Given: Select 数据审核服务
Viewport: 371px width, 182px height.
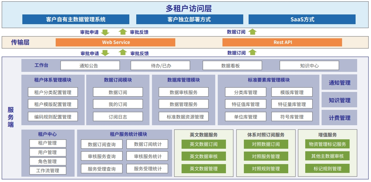Looking at the screenshot, I should click(x=183, y=92).
